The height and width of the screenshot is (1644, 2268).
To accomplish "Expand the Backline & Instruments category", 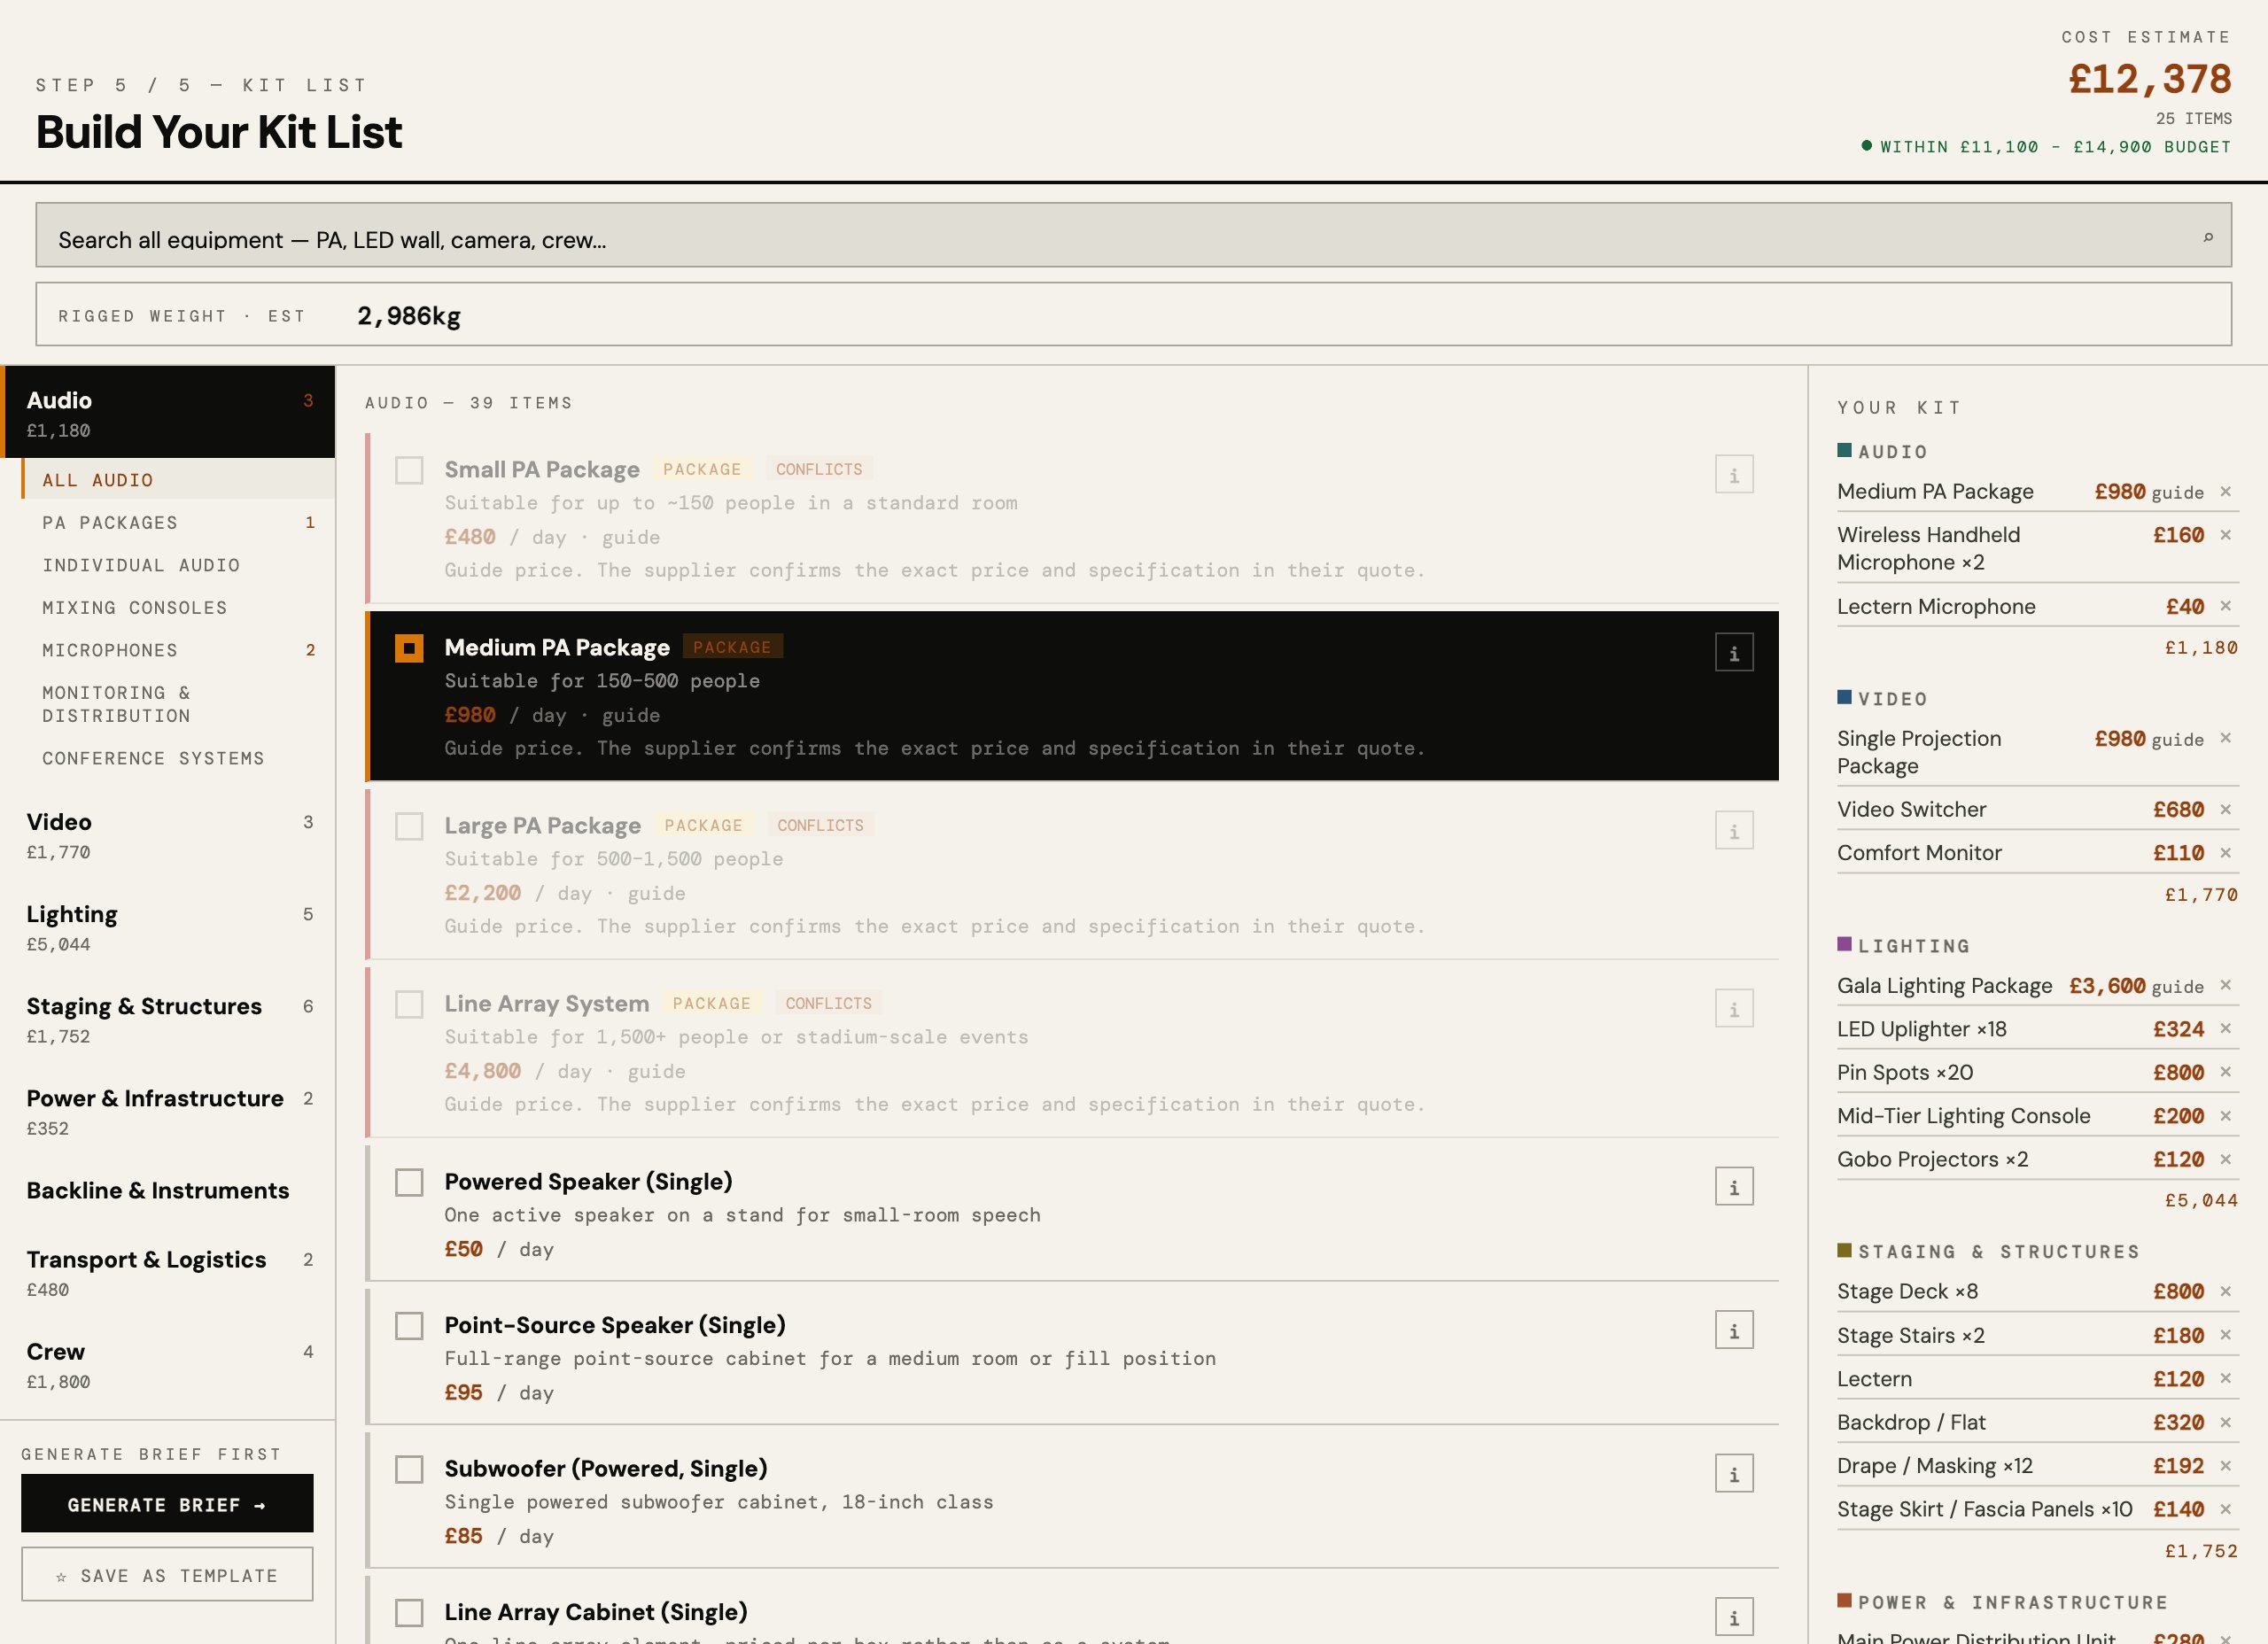I will 168,1191.
